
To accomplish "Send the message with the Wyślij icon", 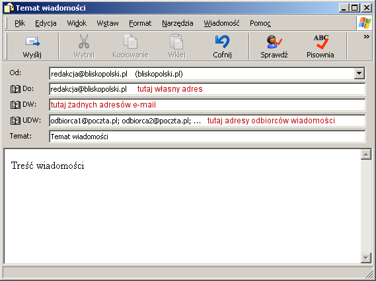I will click(32, 42).
